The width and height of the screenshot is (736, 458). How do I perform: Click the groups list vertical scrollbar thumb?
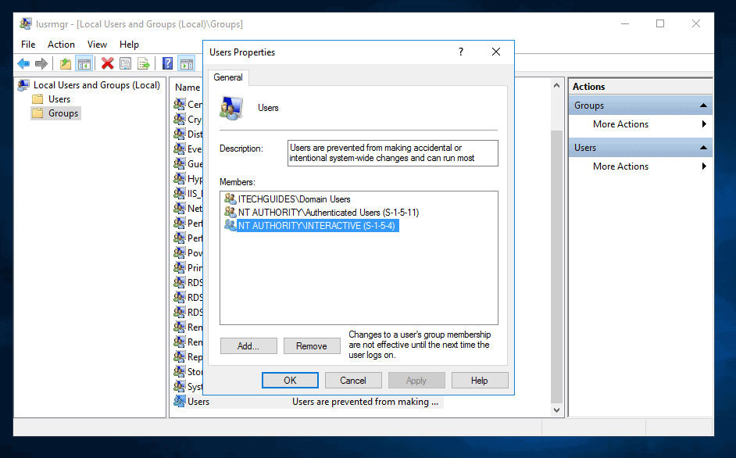(x=556, y=267)
